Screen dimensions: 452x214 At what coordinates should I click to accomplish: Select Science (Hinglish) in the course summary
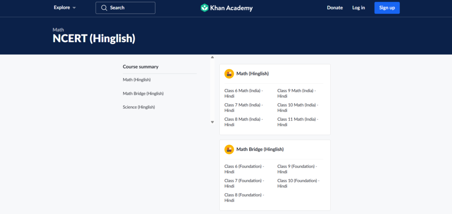139,107
